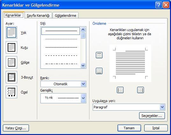Toggle the right border button in preview

click(x=140, y=90)
